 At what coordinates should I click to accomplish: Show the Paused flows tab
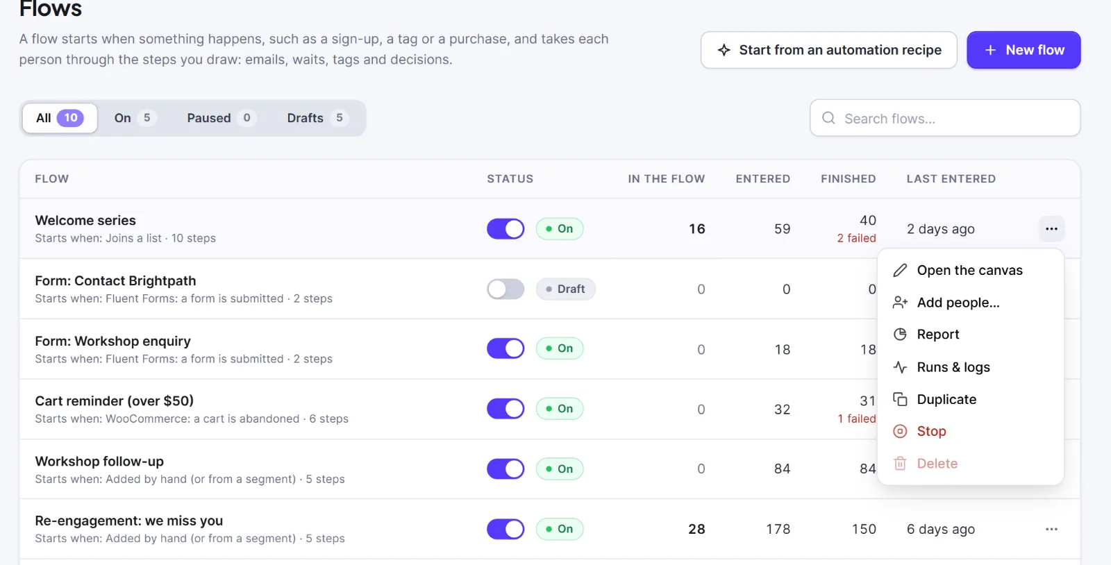pyautogui.click(x=221, y=118)
